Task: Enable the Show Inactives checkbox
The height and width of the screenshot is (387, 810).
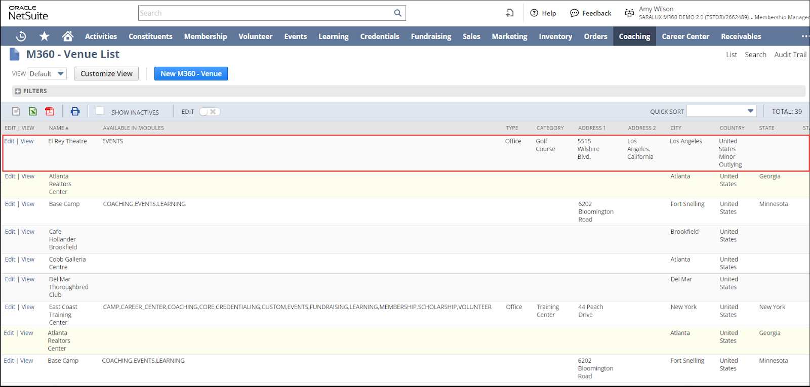Action: point(100,111)
